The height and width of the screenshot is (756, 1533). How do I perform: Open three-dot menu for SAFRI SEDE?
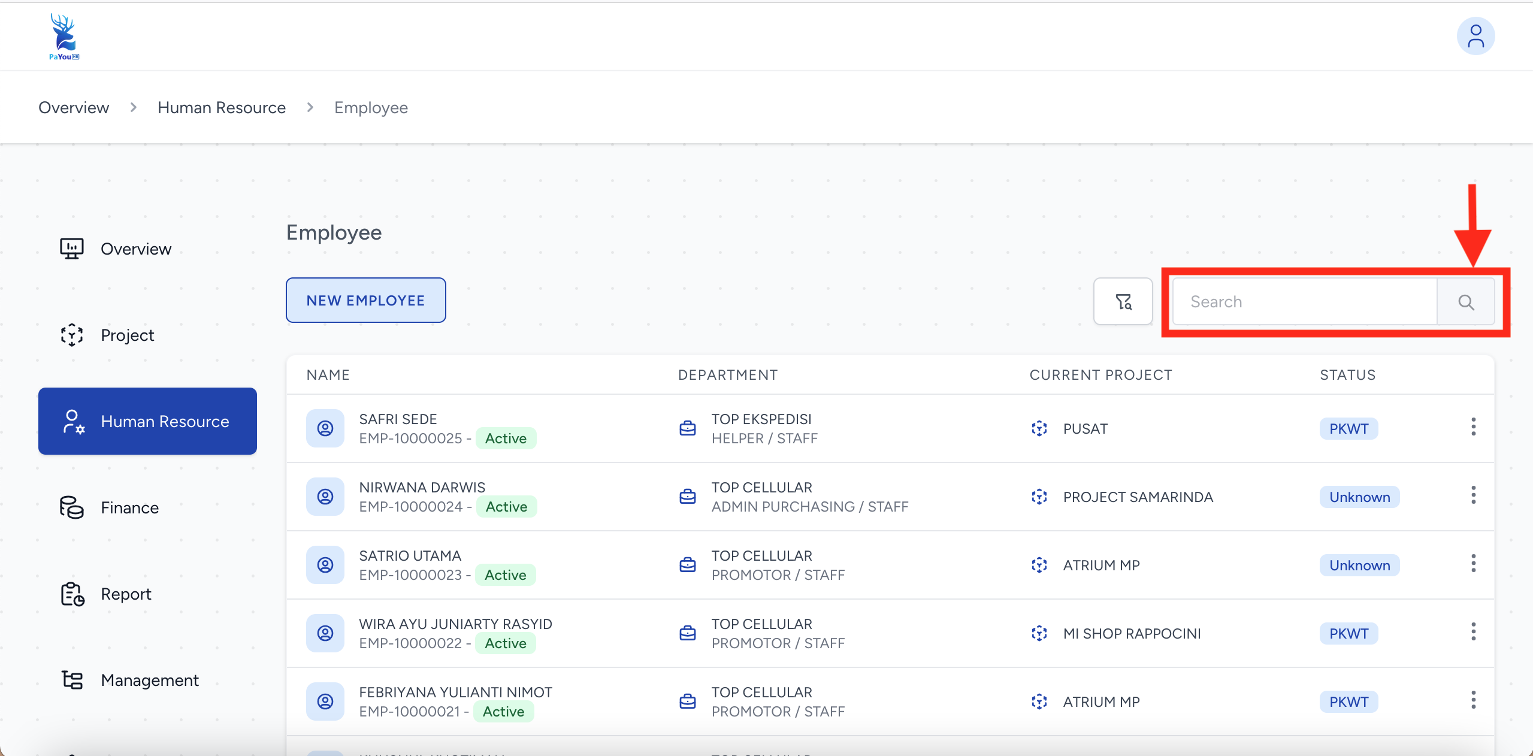click(x=1473, y=427)
